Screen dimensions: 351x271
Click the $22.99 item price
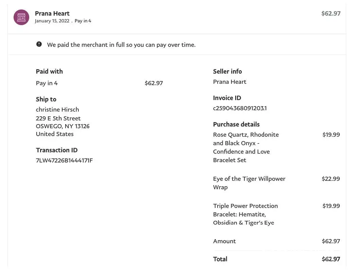pyautogui.click(x=331, y=179)
